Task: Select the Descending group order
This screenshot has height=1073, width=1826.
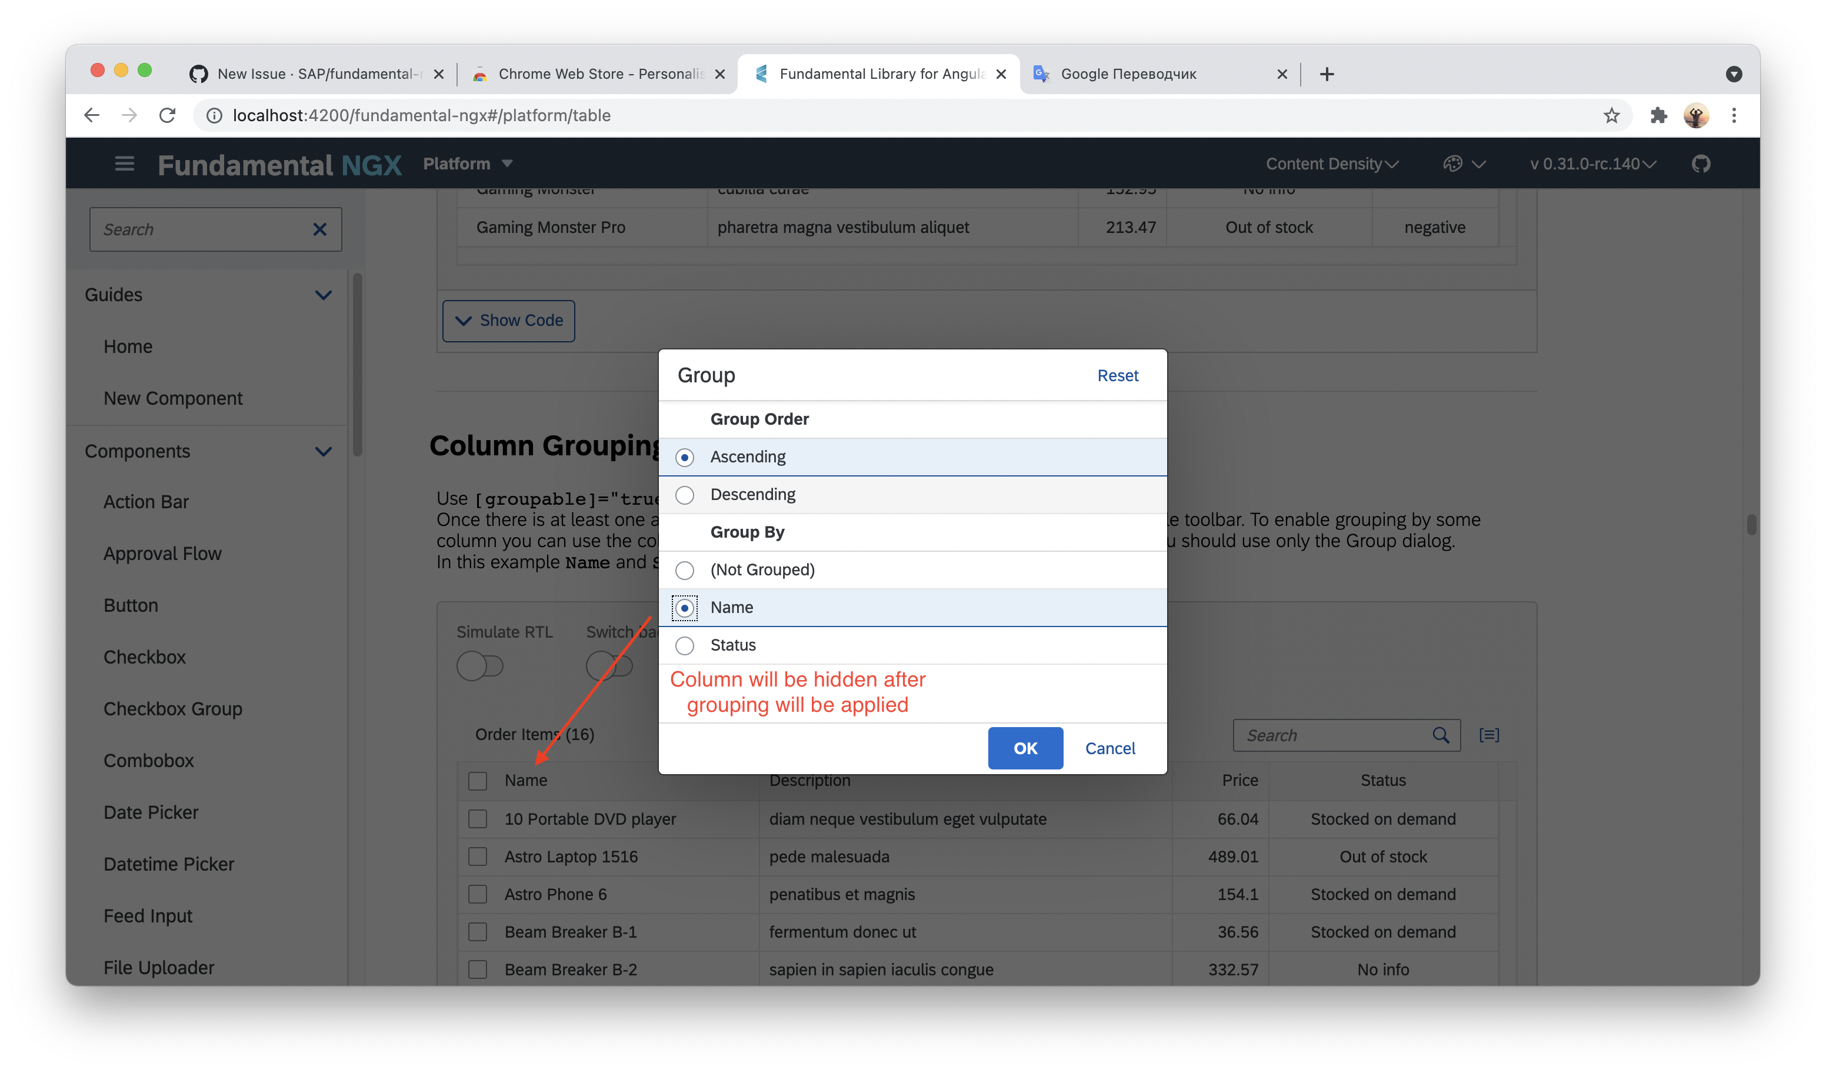Action: (912, 495)
